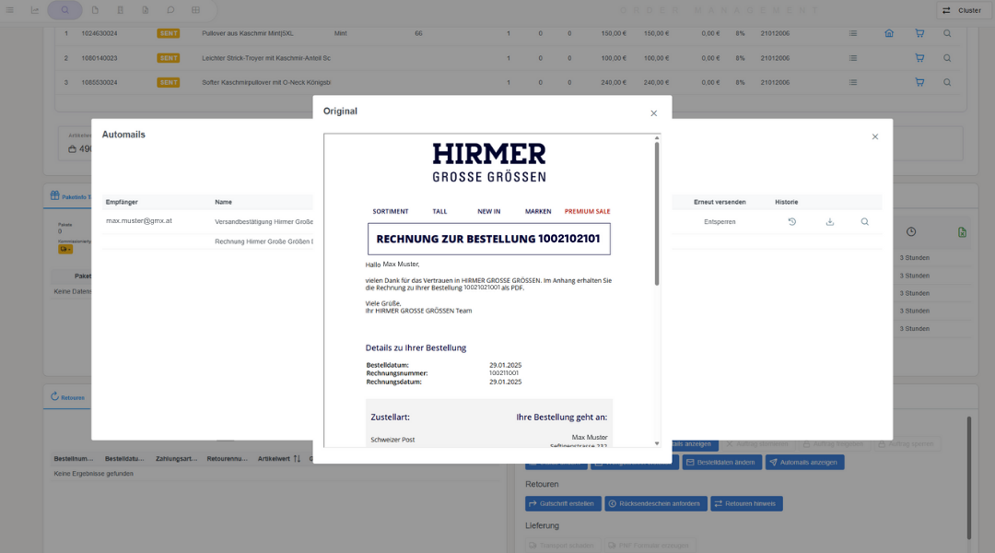Click TALL in the email navigation
The width and height of the screenshot is (995, 553).
[x=439, y=211]
